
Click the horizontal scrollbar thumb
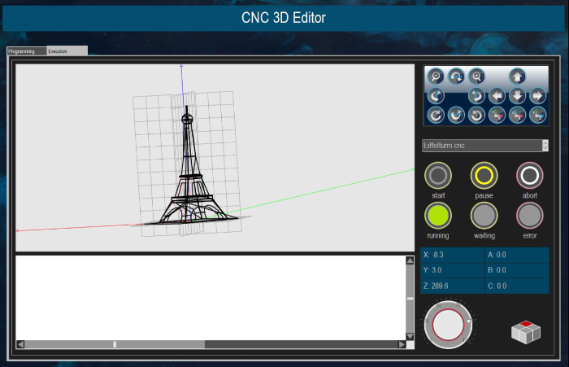pos(115,344)
